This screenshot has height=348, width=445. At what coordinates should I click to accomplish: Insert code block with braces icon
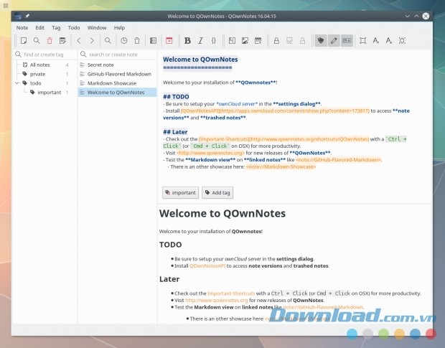pos(214,41)
